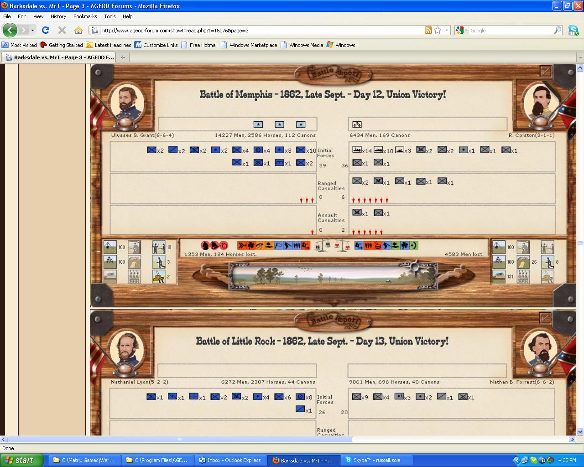This screenshot has width=584, height=467.
Task: Click checkmark box on Memphis battle report
Action: click(x=545, y=72)
